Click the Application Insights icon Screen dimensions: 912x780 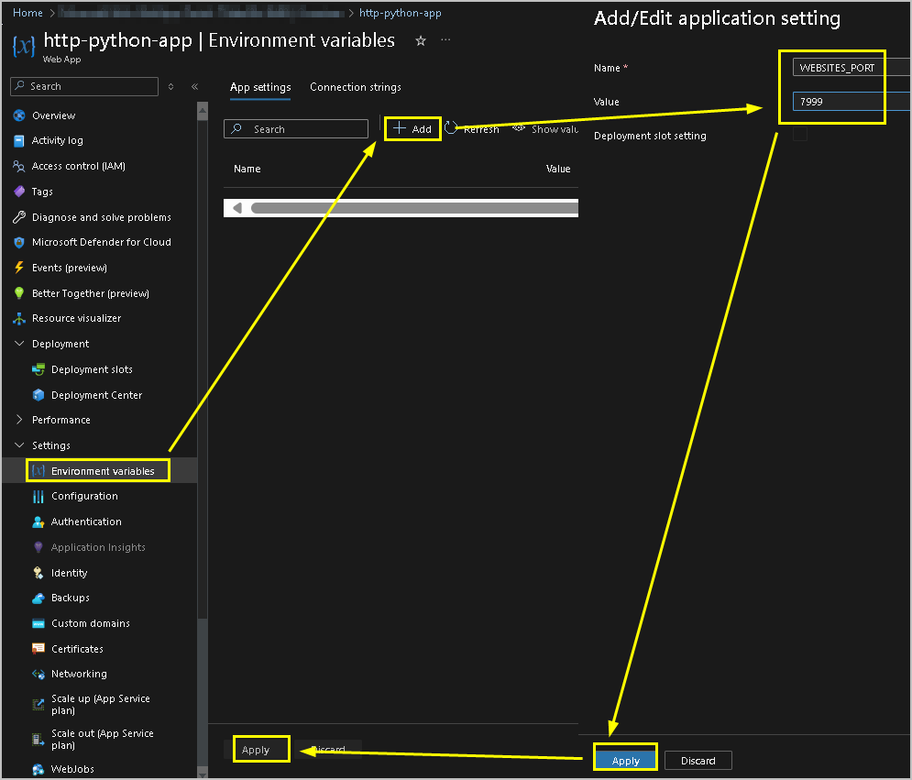(x=38, y=547)
